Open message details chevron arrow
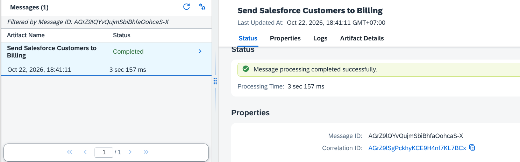This screenshot has width=520, height=162. pos(200,51)
